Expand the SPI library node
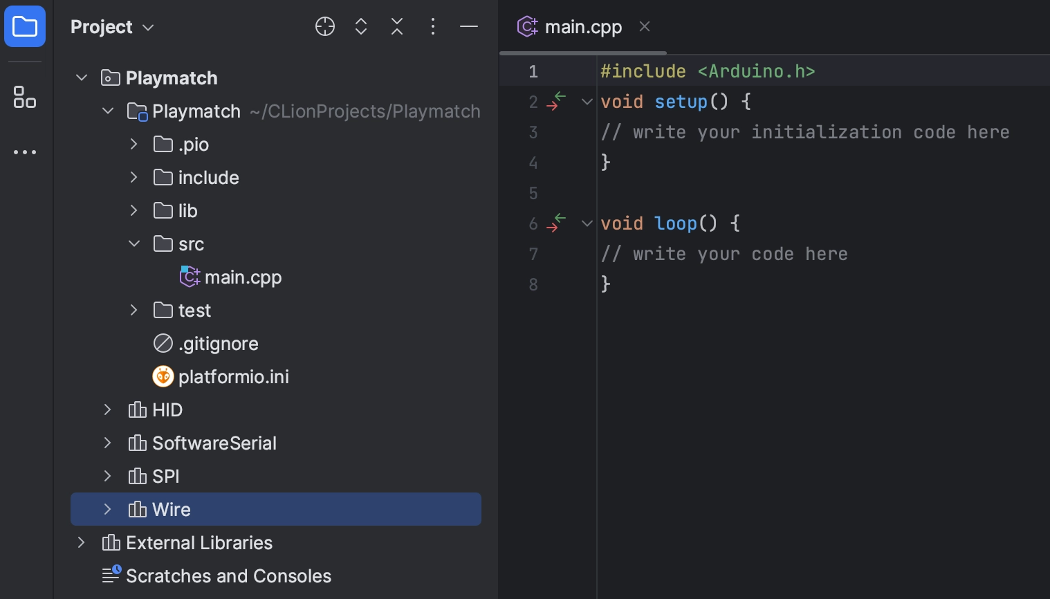Screen dimensions: 1050x599 (108, 476)
